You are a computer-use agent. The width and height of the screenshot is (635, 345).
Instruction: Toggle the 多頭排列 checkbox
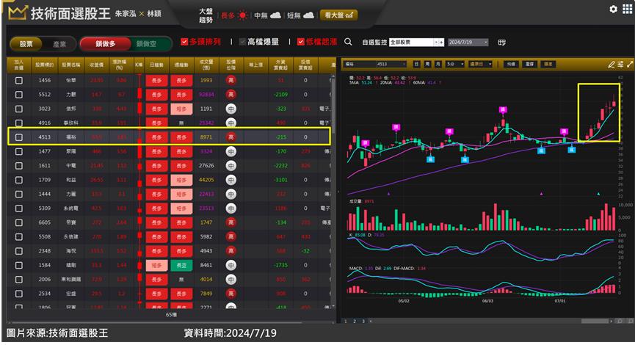184,42
